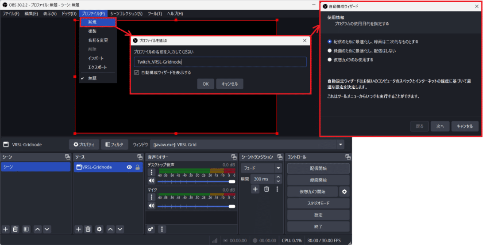The width and height of the screenshot is (486, 245).
Task: Add a new scene with the plus icon
Action: (x=5, y=229)
